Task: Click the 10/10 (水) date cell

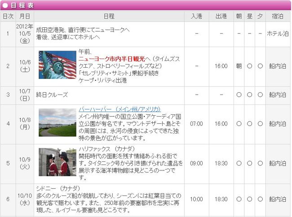Action: click(x=25, y=200)
